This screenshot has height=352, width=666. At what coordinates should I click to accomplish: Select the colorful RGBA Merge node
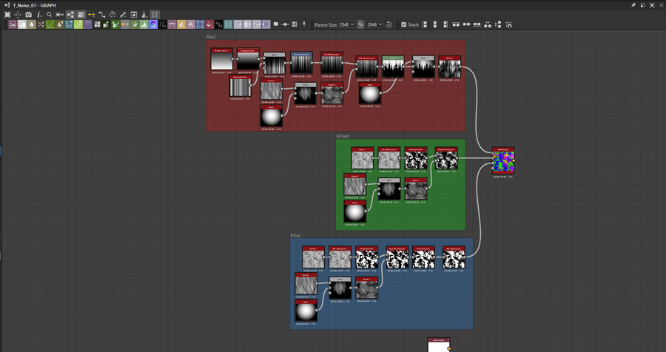502,160
